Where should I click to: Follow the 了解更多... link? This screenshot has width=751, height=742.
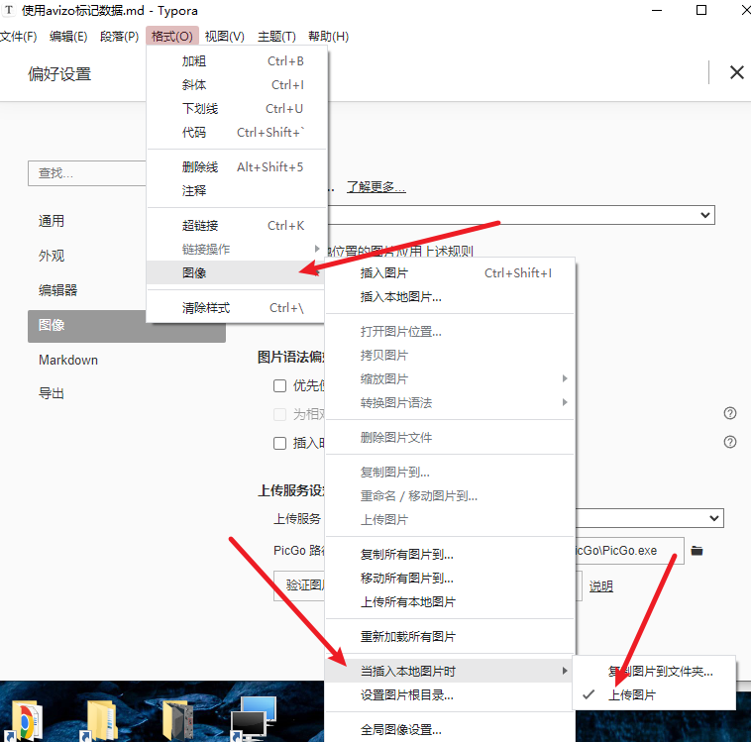click(375, 187)
